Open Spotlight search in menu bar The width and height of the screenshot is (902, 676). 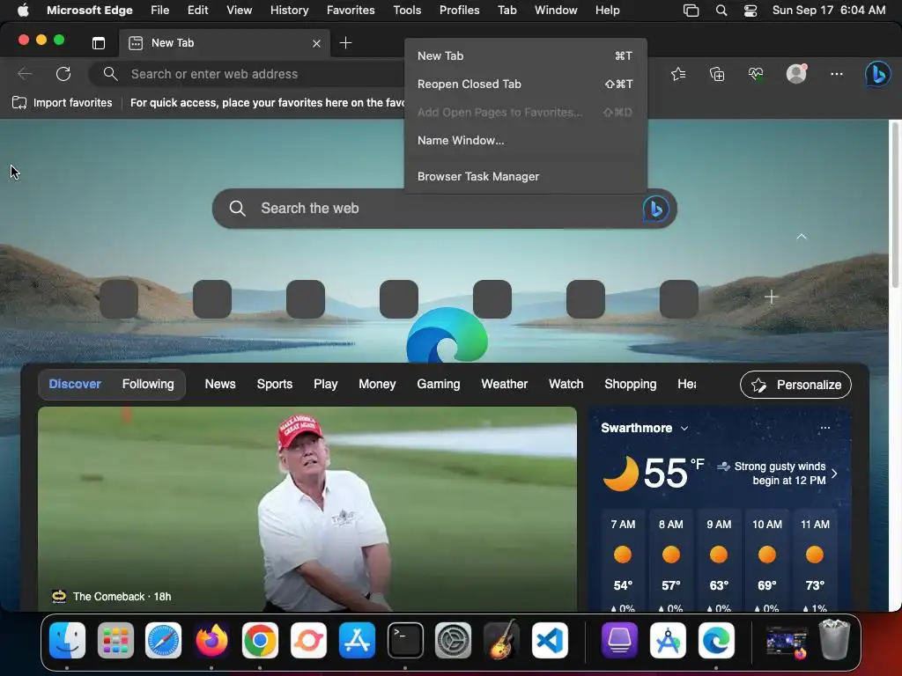click(x=721, y=11)
